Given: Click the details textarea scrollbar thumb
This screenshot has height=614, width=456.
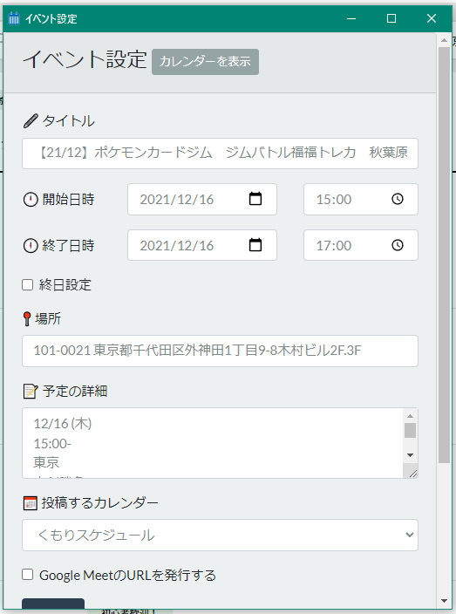Looking at the screenshot, I should (x=410, y=430).
